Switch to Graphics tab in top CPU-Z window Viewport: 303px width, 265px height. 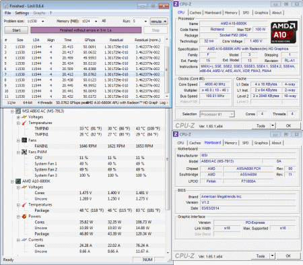261,13
